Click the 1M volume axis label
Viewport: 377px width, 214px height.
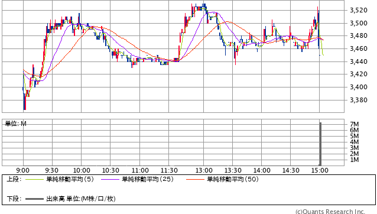pyautogui.click(x=355, y=160)
